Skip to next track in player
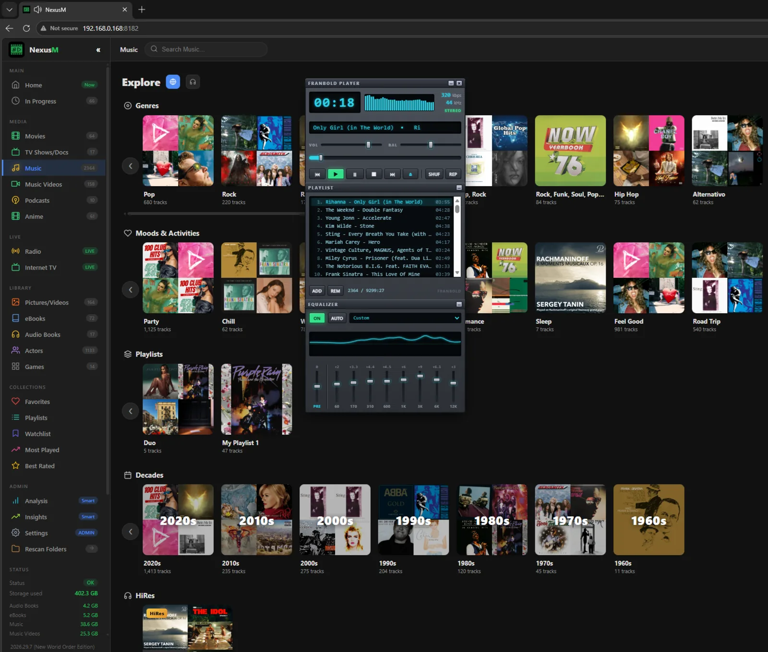The image size is (768, 652). pyautogui.click(x=392, y=174)
